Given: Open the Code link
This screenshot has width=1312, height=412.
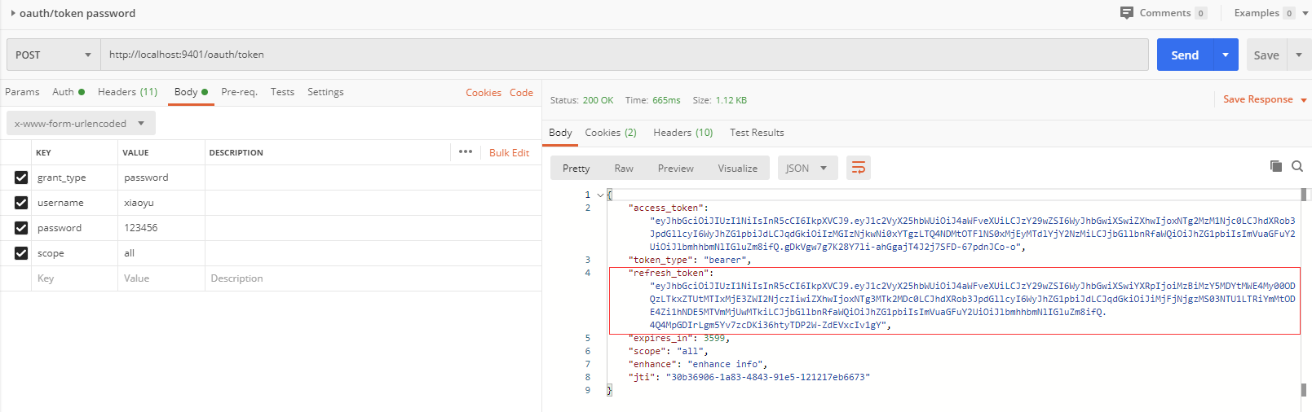Looking at the screenshot, I should coord(521,93).
